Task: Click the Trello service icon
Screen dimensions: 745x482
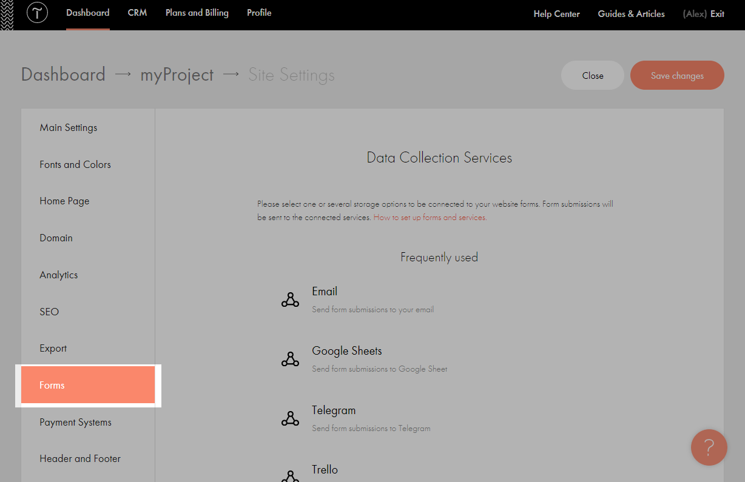Action: 290,475
